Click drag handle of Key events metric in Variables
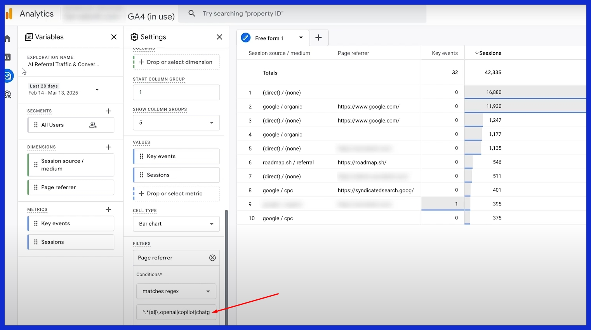Screen dimensions: 591x330 point(36,223)
